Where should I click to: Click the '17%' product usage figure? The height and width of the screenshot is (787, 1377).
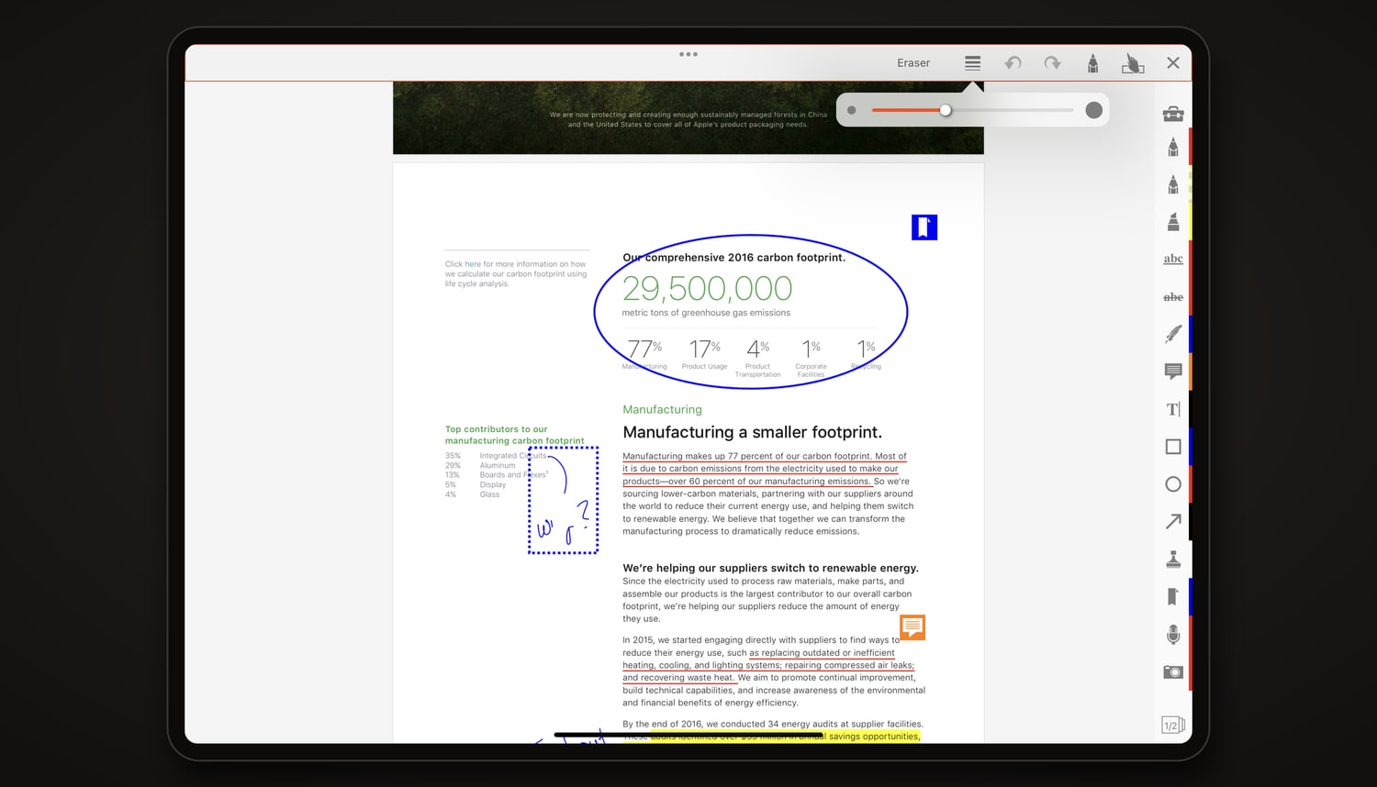(x=704, y=349)
